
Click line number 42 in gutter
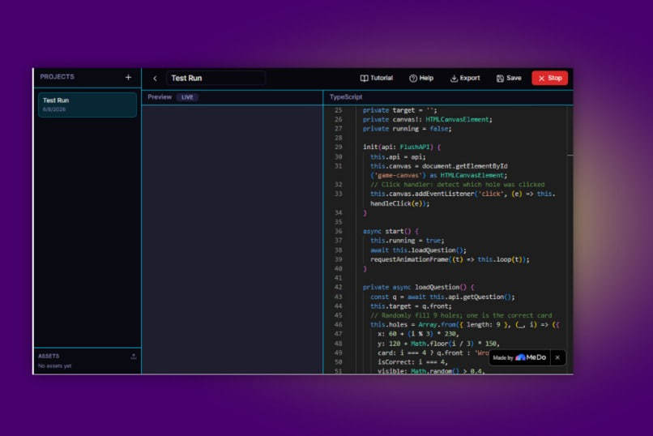338,288
